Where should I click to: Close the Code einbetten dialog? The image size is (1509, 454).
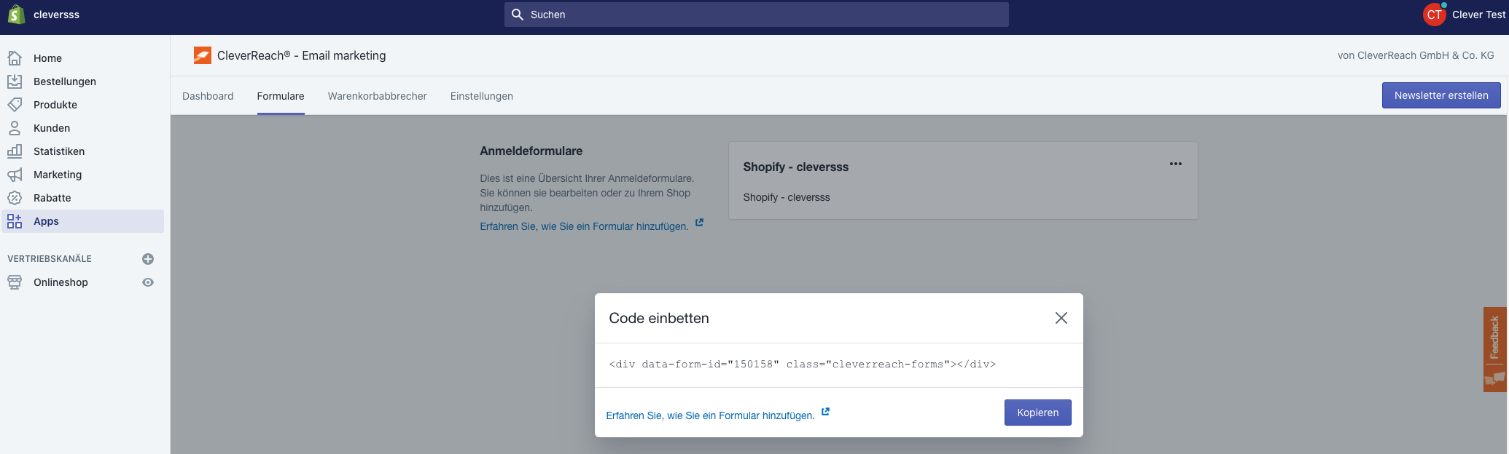[1061, 318]
